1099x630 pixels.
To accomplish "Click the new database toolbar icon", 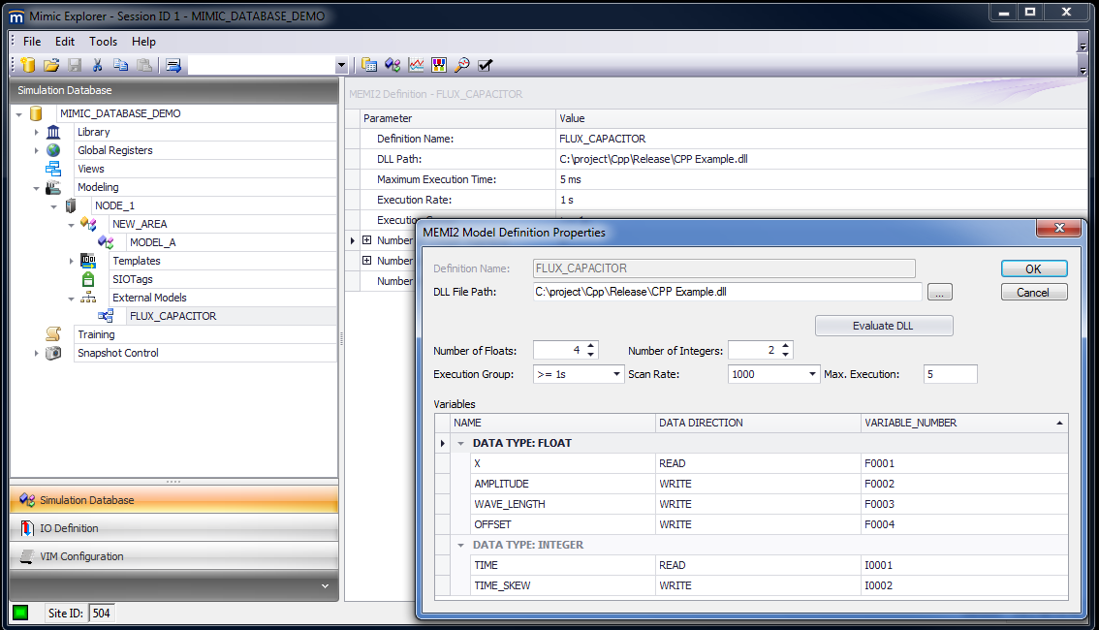I will (28, 65).
